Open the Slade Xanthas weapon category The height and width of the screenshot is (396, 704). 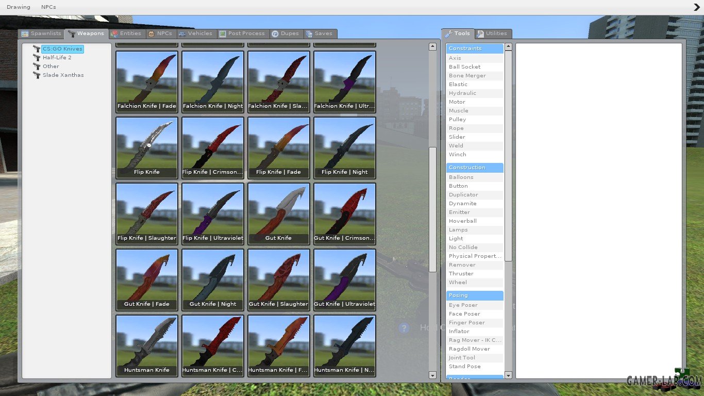point(63,75)
